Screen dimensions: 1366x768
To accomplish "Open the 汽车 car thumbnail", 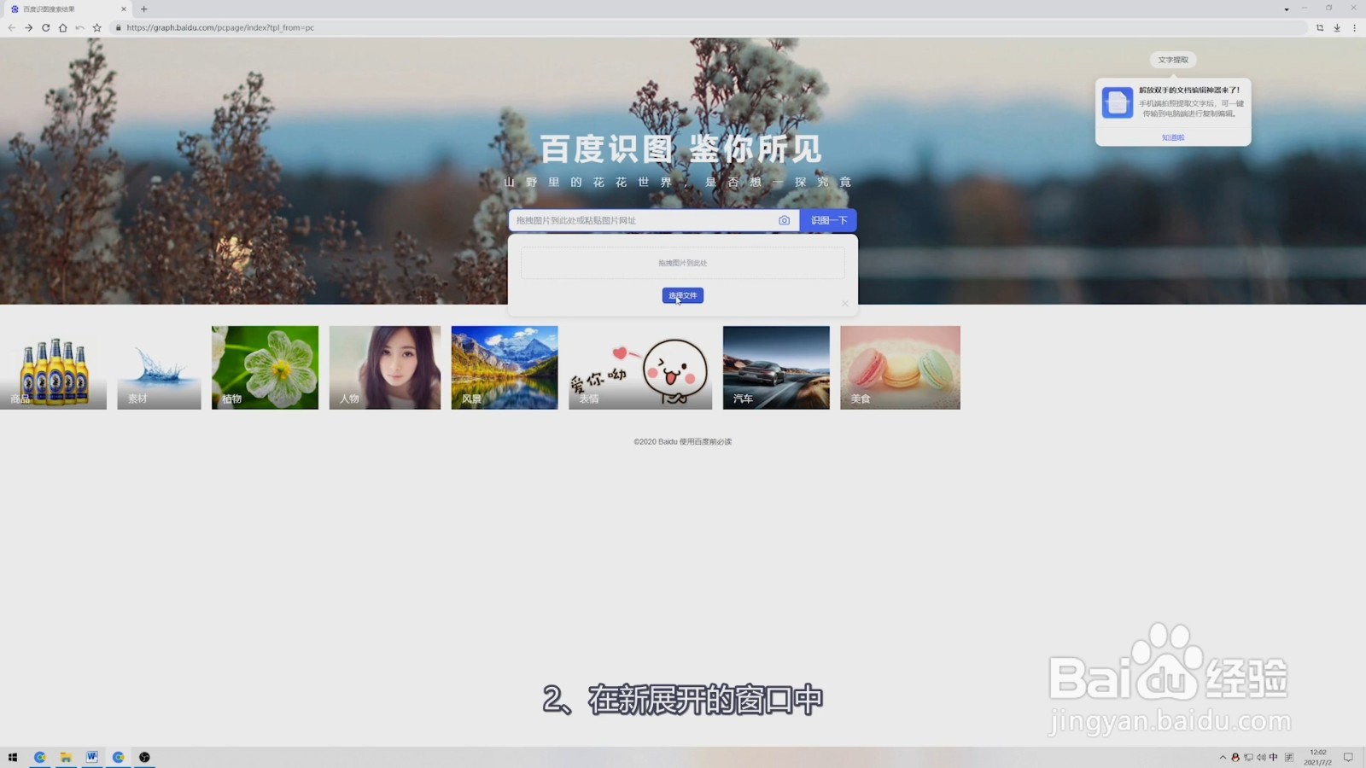I will 776,368.
